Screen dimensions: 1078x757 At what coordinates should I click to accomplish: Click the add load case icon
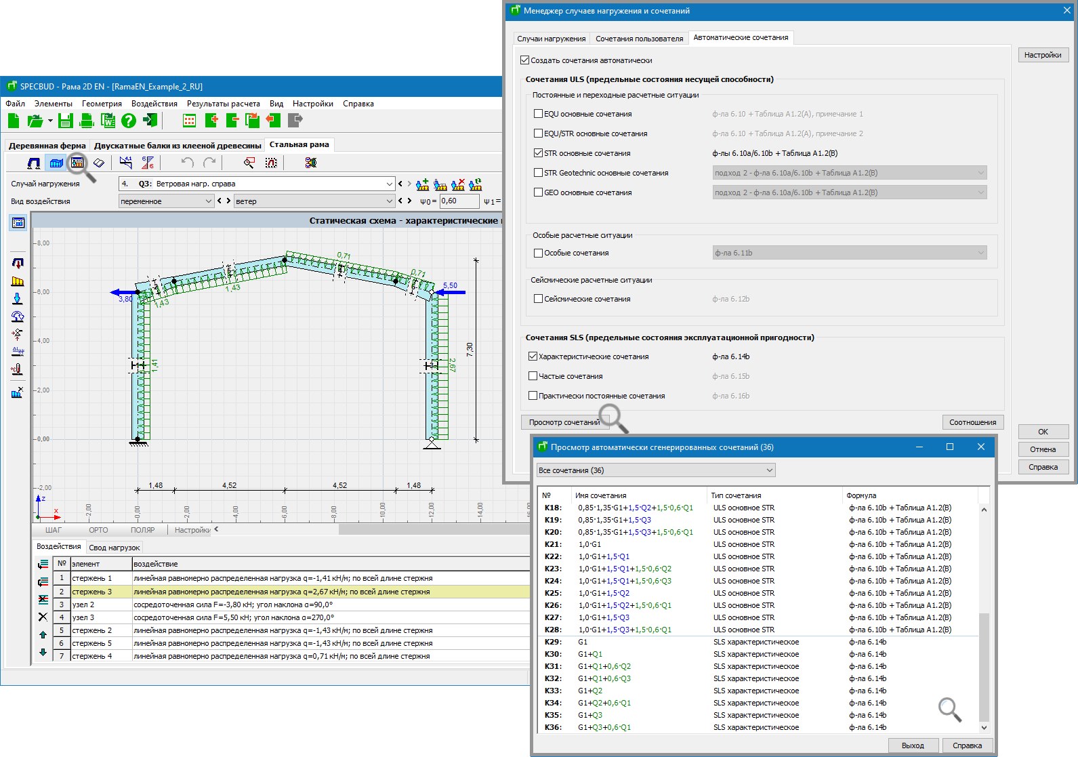click(423, 184)
